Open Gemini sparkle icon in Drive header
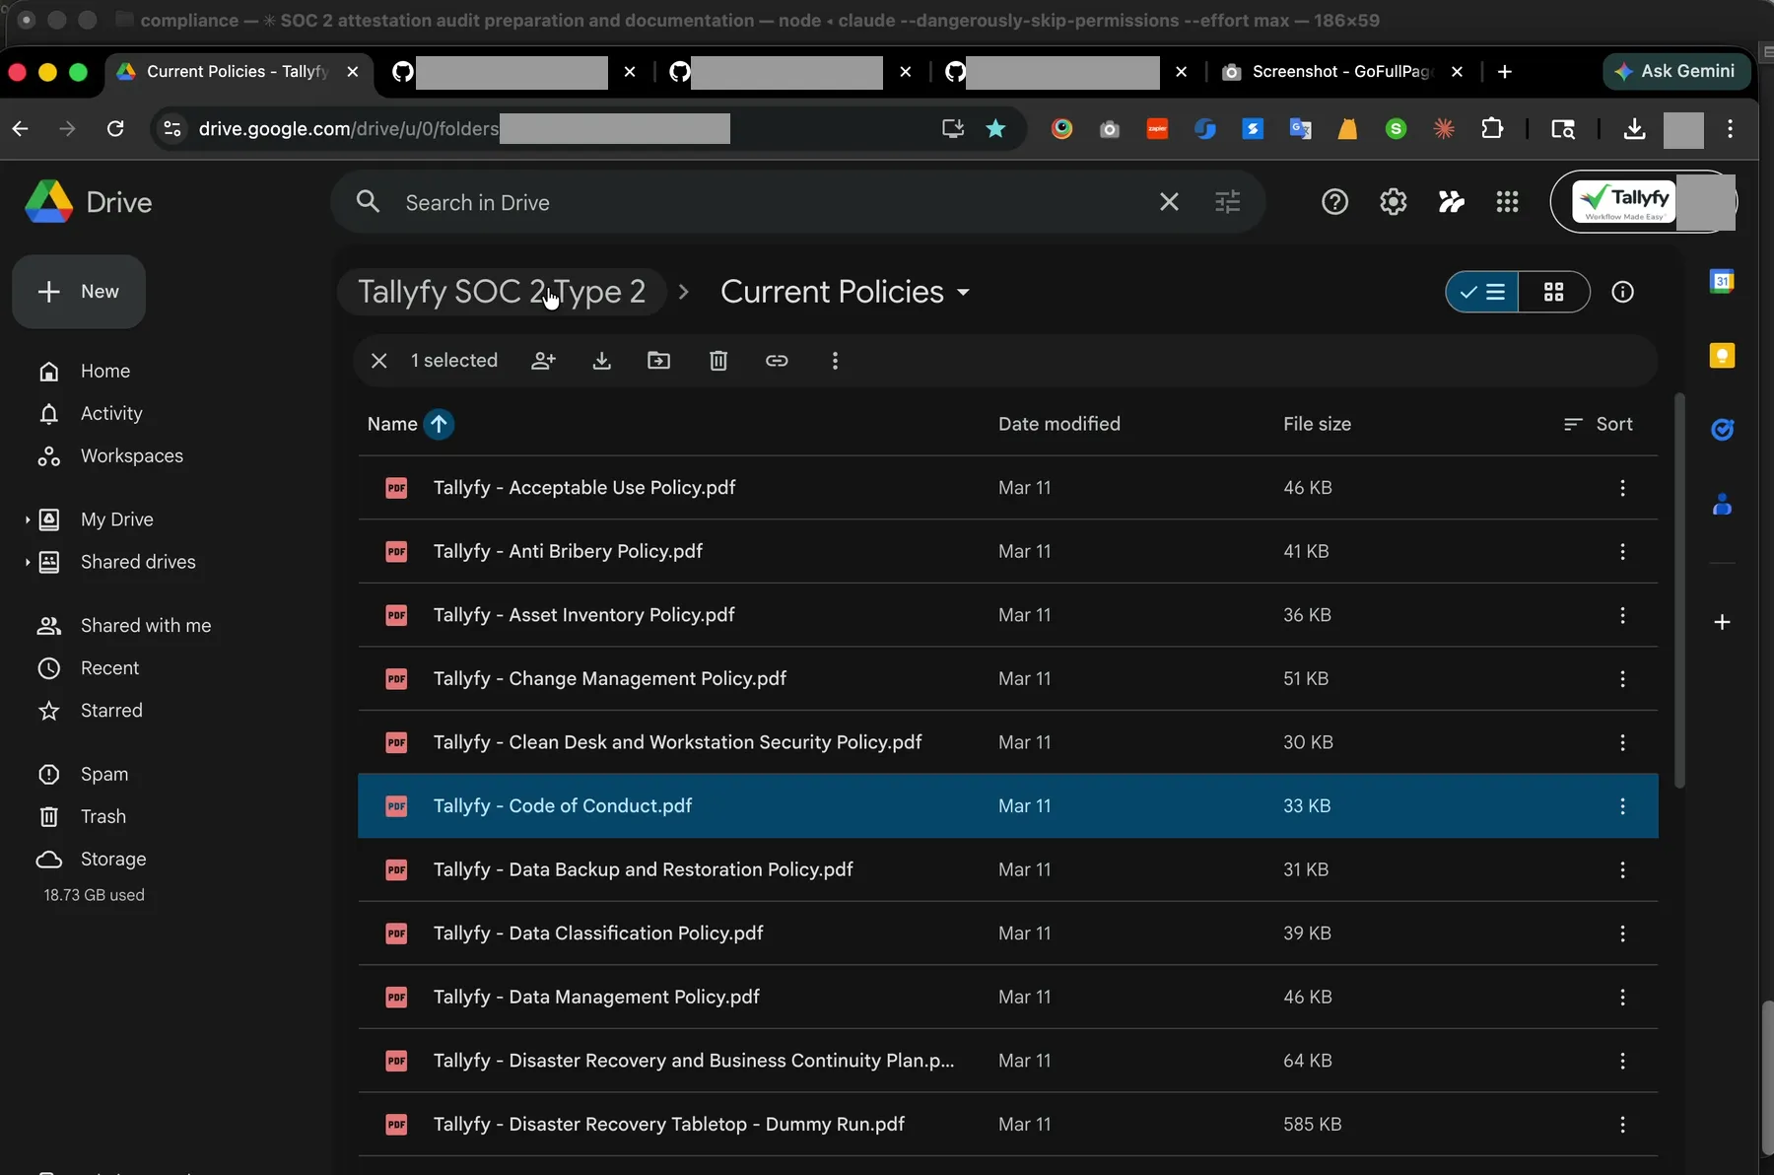The image size is (1774, 1175). coord(1451,202)
